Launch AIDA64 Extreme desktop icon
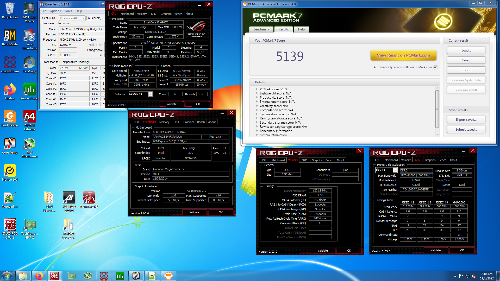Image resolution: width=500 pixels, height=281 pixels. [29, 120]
